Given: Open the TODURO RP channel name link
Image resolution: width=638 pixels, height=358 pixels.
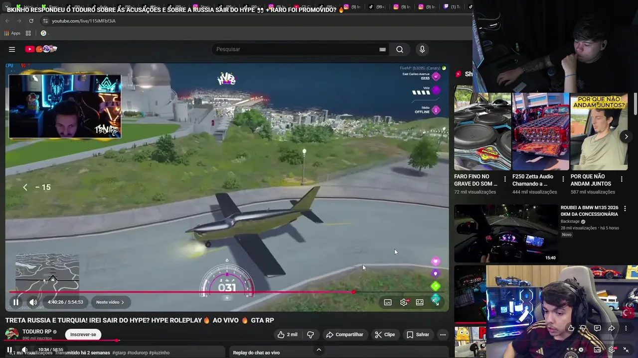Looking at the screenshot, I should [37, 332].
